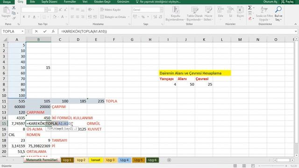The width and height of the screenshot is (299, 168).
Task: Switch to the Sayfa Düzeni ribbon tab
Action: click(50, 2)
